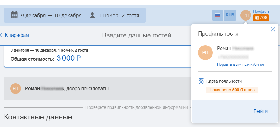Click Общая стоимость 3 000 ₽ amount

tap(68, 58)
